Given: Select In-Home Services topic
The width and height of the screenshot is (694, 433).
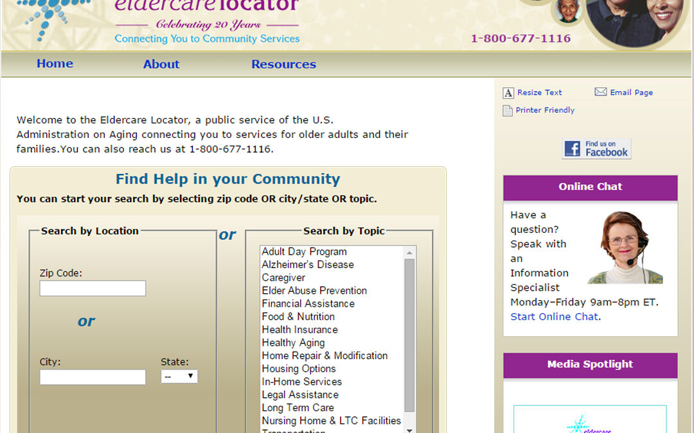Looking at the screenshot, I should click(302, 381).
